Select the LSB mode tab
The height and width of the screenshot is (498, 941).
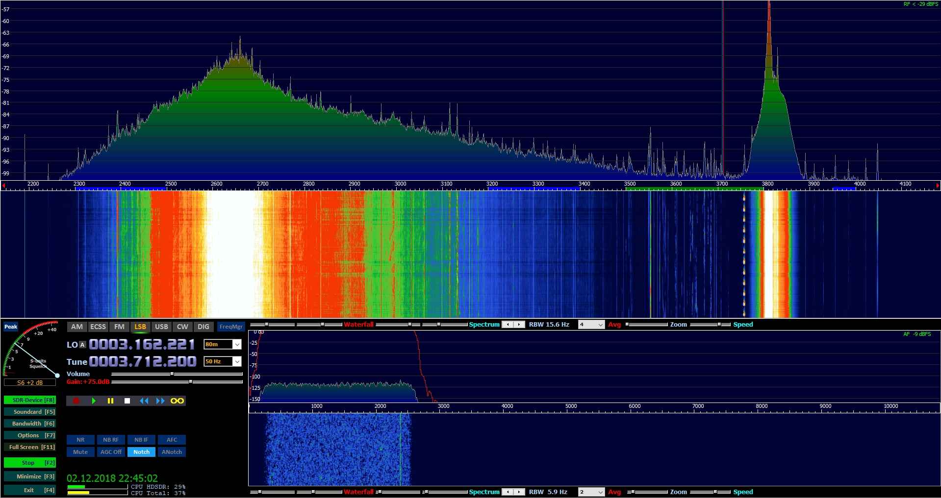(x=140, y=327)
